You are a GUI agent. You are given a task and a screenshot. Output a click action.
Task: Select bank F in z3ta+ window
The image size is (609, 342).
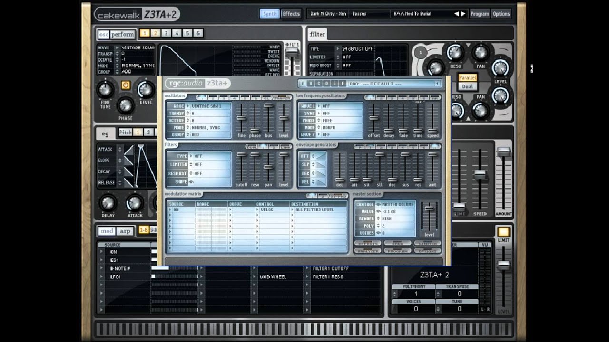342,84
